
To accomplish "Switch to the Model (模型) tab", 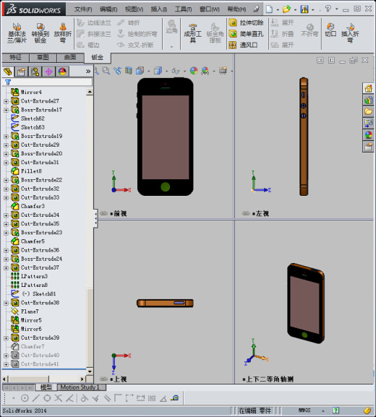I will [46, 387].
